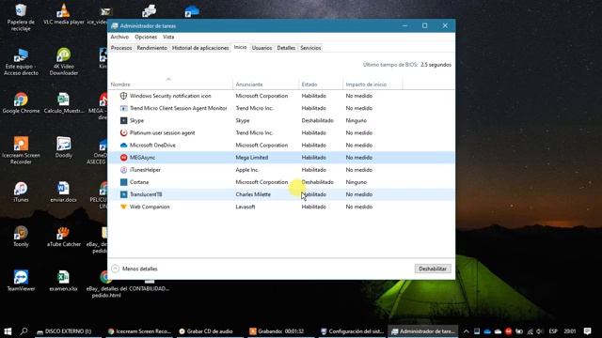The image size is (602, 338).
Task: Open VLC media player desktop icon
Action: [63, 15]
